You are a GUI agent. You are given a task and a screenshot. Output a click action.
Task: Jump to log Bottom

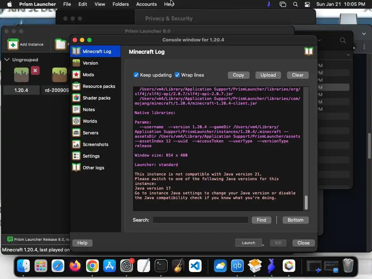point(295,220)
